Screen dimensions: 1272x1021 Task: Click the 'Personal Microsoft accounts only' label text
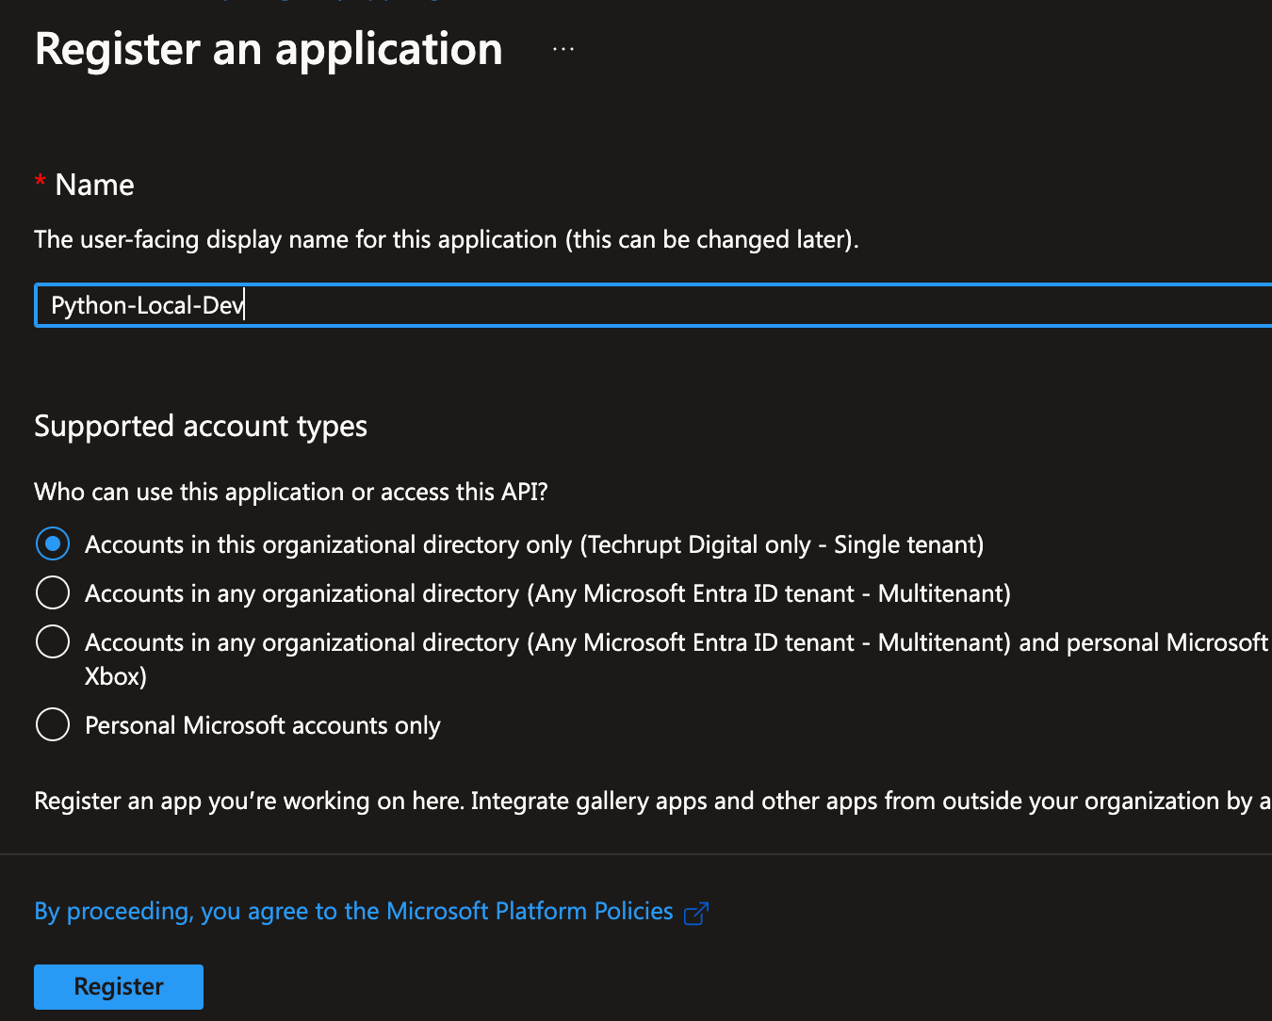coord(263,725)
